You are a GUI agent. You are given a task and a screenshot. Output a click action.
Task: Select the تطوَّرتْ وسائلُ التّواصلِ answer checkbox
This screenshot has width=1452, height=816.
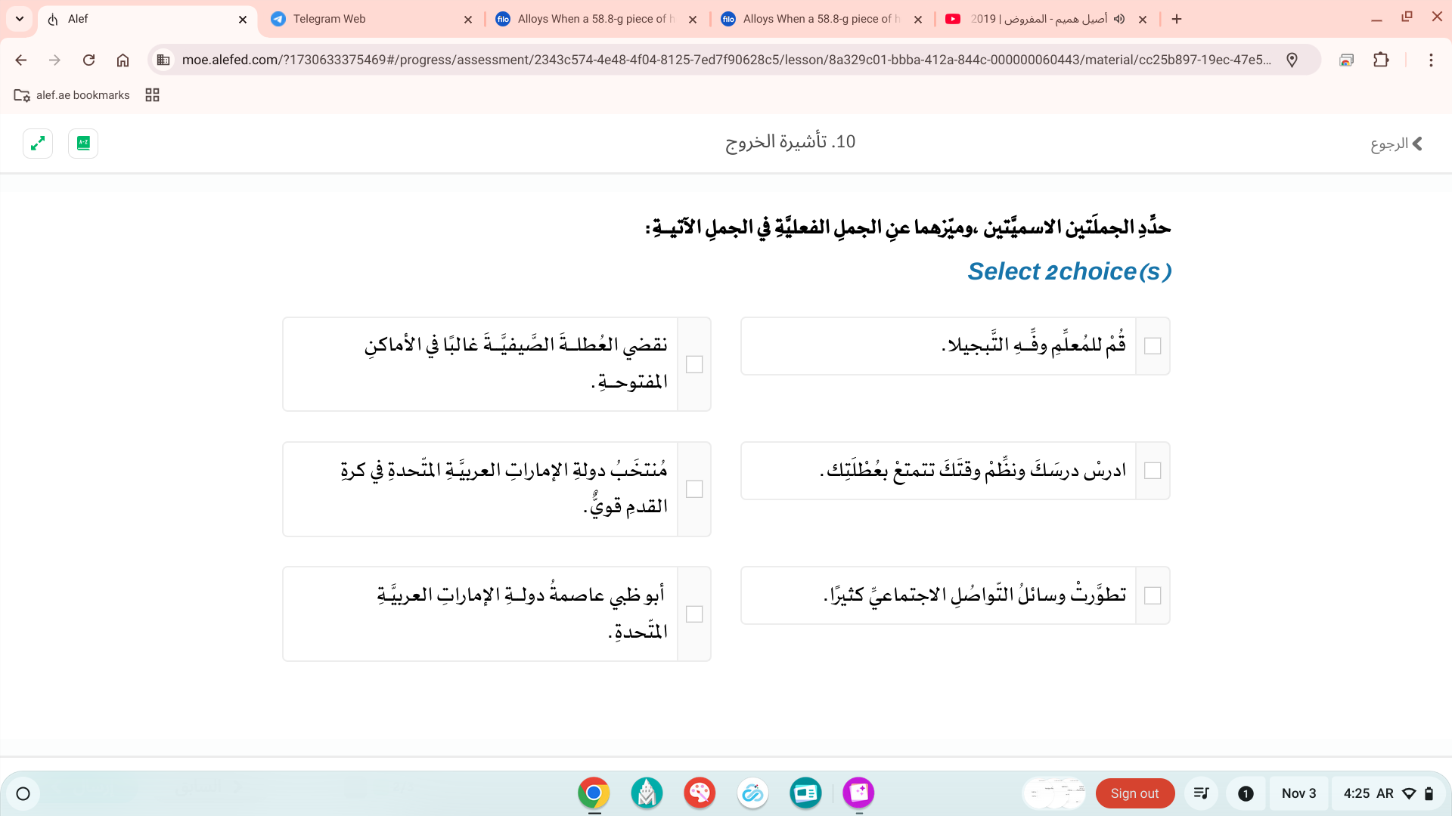pyautogui.click(x=1153, y=595)
